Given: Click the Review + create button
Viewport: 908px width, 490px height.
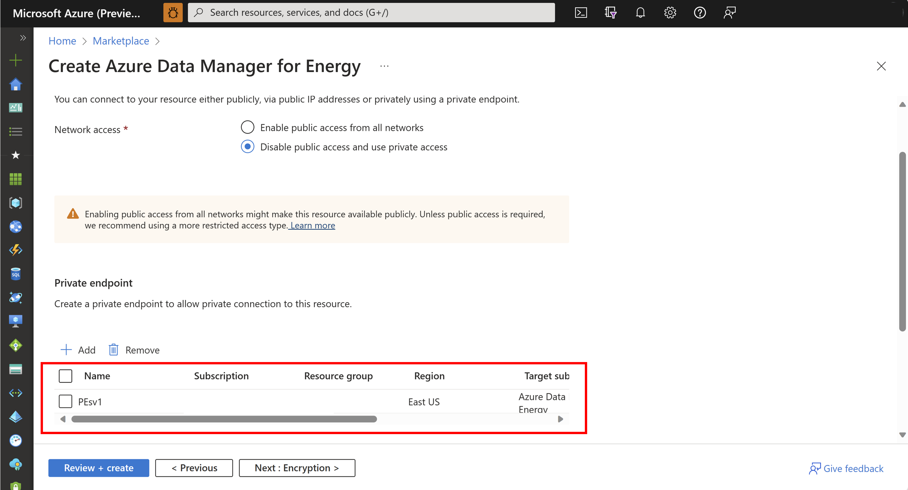Looking at the screenshot, I should tap(99, 468).
